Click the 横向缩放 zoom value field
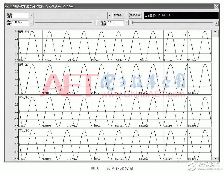Viewport: 224px width, 173px height. point(20,23)
